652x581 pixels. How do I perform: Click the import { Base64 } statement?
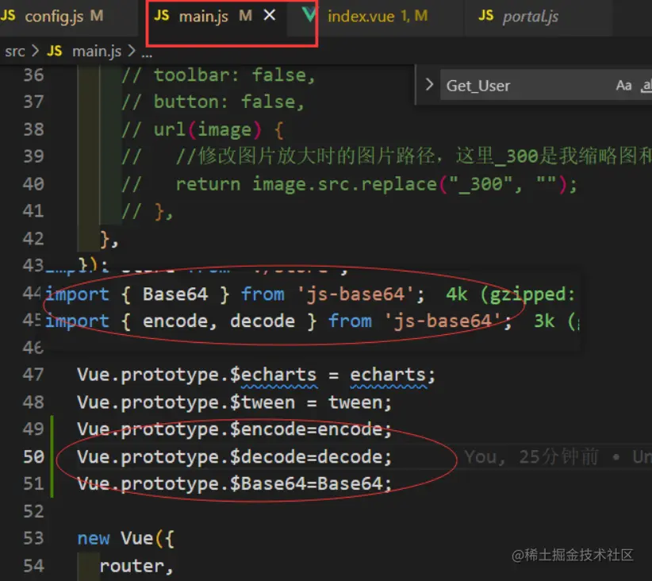point(235,294)
